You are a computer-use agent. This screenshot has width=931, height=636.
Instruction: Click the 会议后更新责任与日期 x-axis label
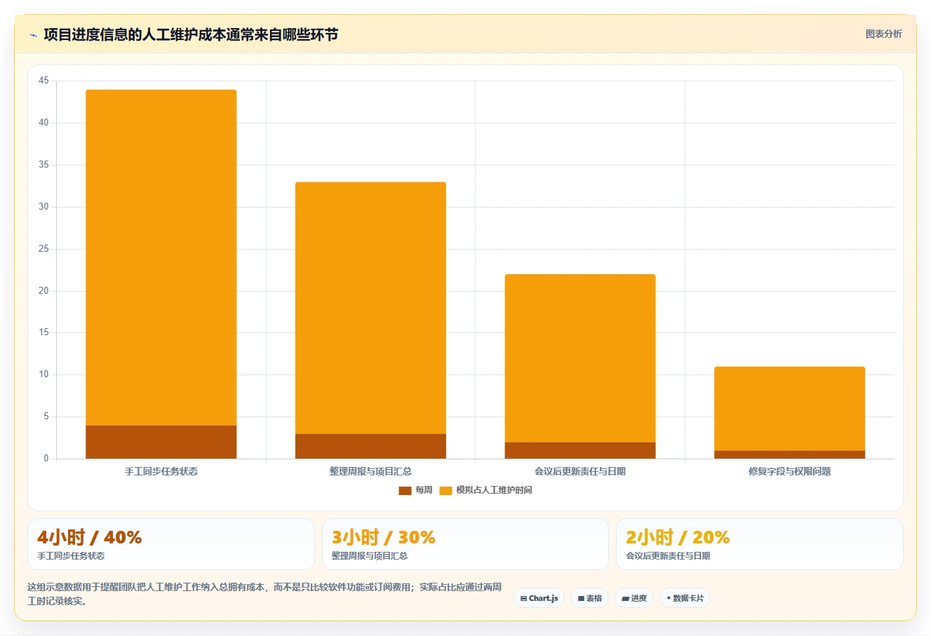pos(580,471)
